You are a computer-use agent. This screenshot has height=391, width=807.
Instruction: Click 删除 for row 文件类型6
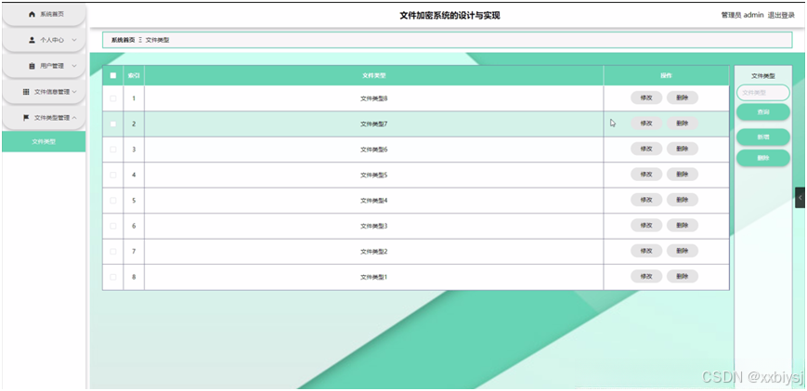point(683,149)
